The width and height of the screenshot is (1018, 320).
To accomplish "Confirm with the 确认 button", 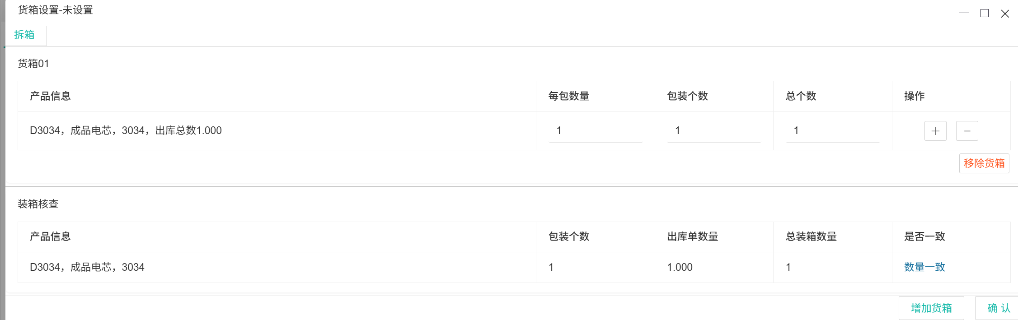I will point(999,308).
